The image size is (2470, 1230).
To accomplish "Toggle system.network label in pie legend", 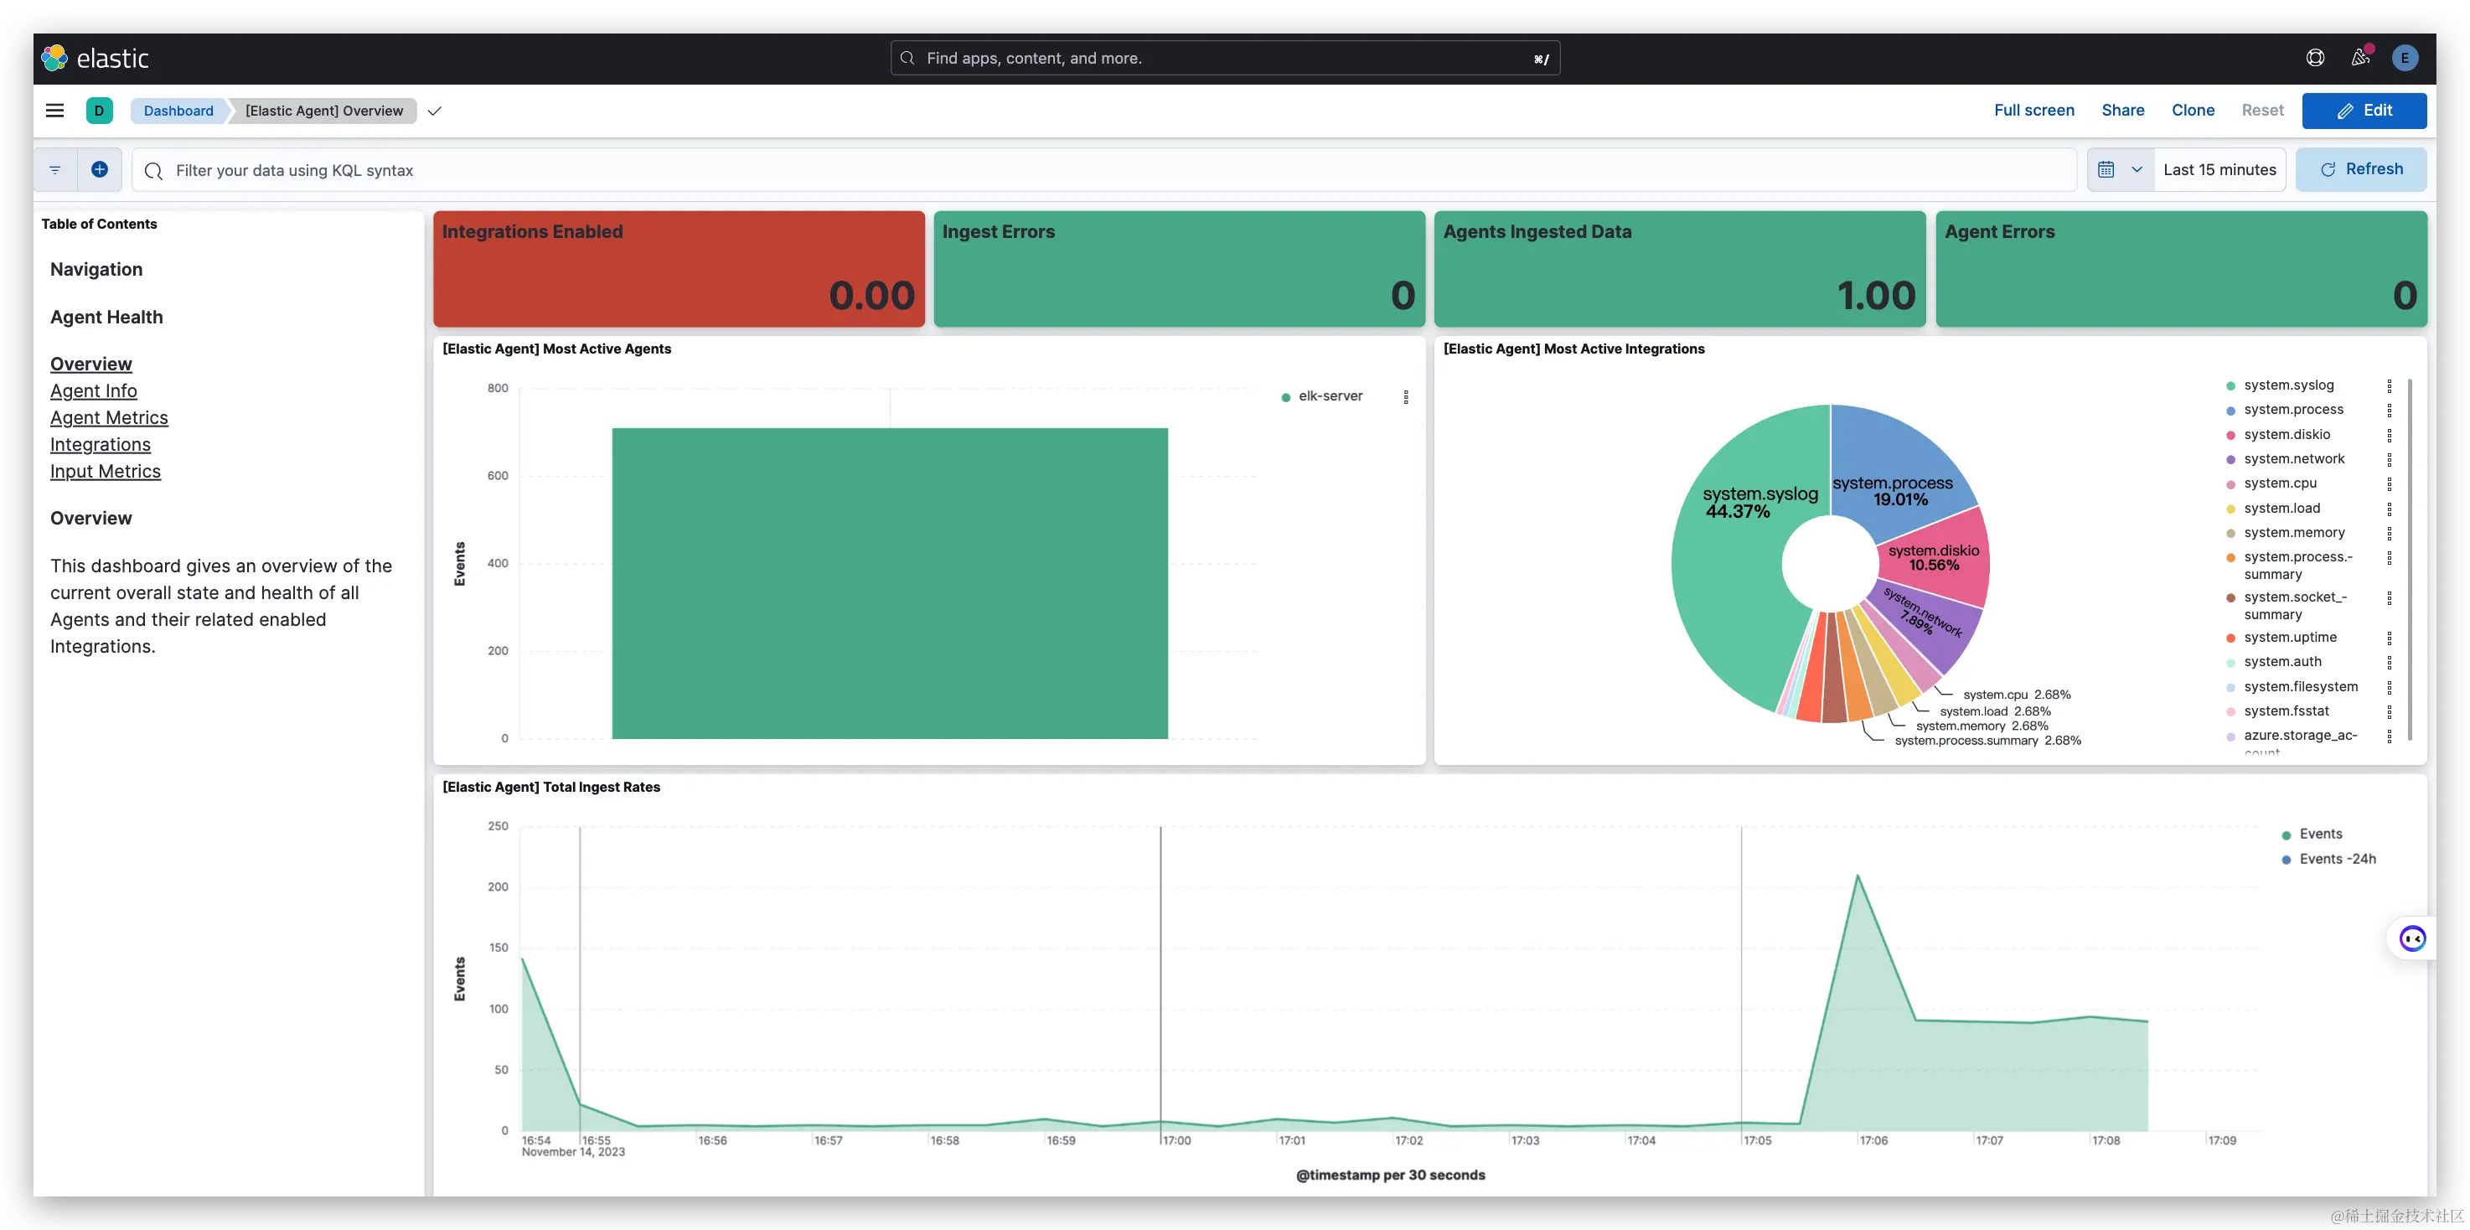I will point(2293,459).
